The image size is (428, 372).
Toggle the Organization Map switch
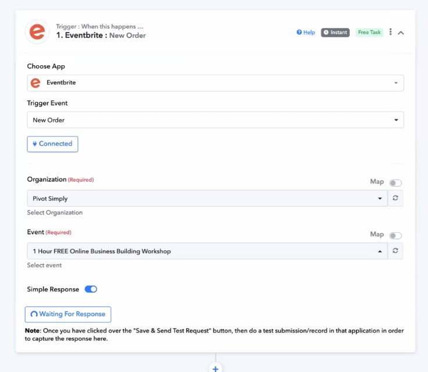(395, 183)
